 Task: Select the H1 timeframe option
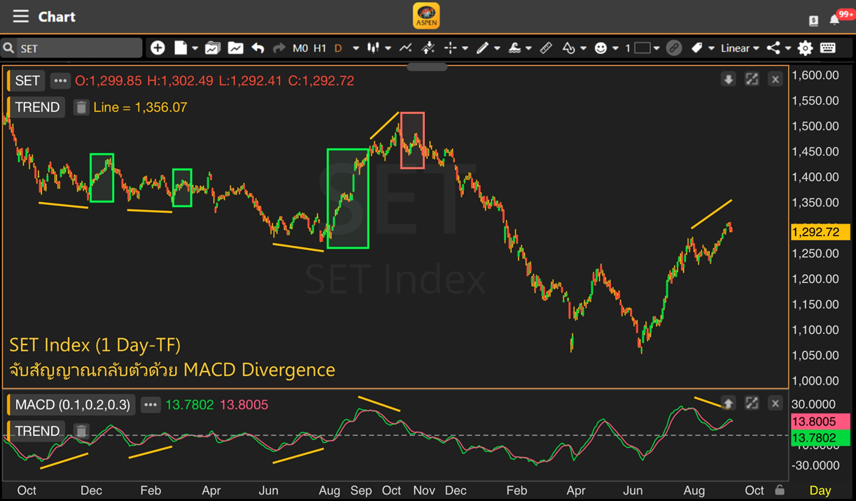click(320, 48)
